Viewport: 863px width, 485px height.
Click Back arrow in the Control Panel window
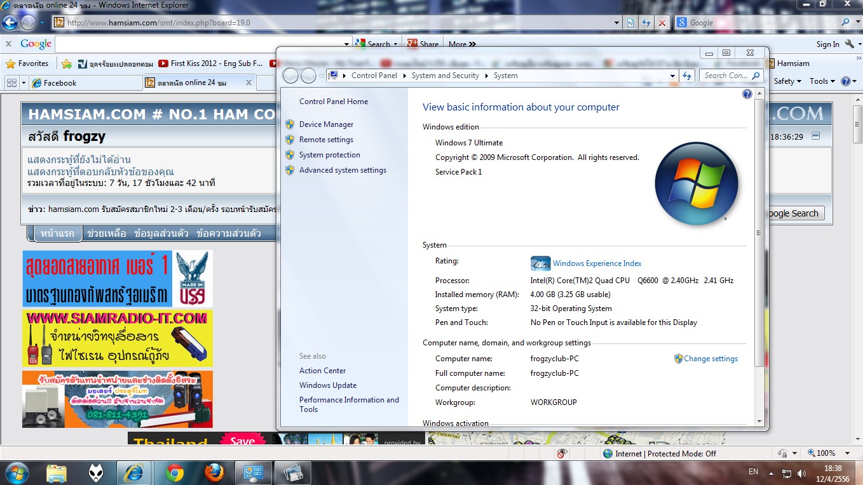coord(290,76)
